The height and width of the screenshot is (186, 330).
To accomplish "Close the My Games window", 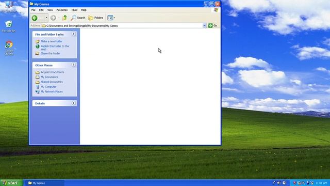I will click(x=218, y=4).
